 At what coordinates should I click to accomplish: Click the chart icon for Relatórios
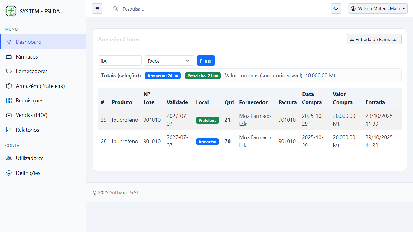pyautogui.click(x=9, y=130)
